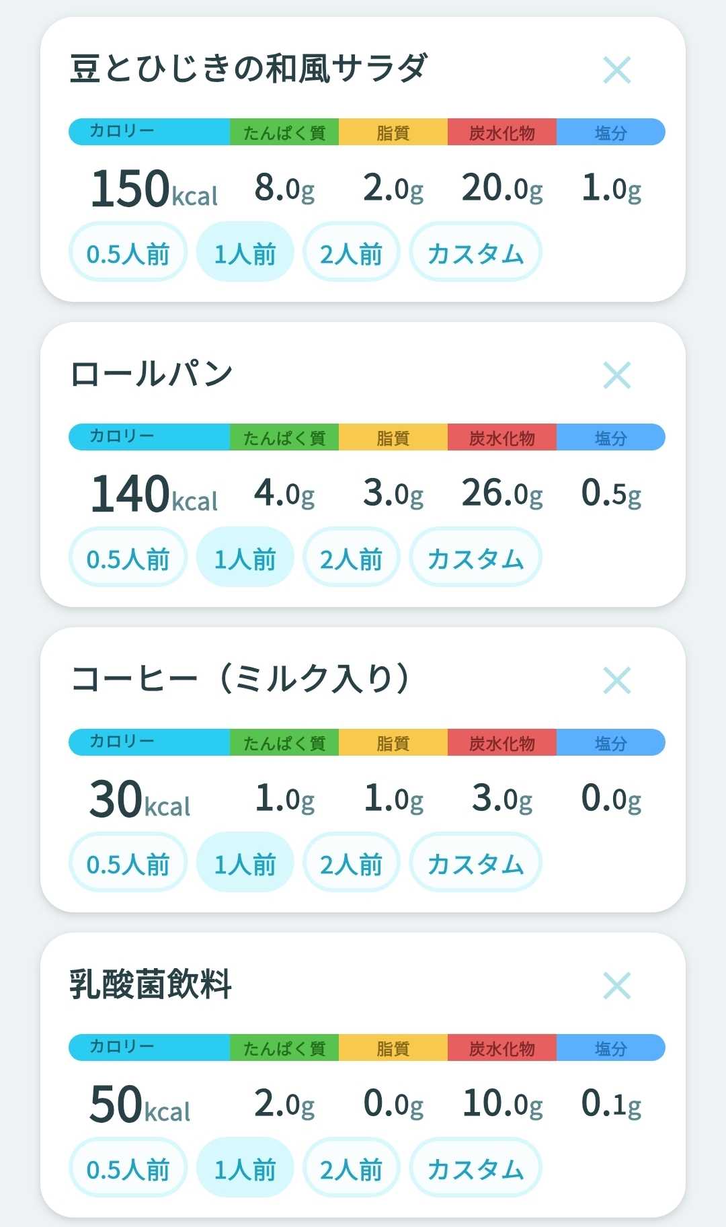
Task: Select 1人前 for ロールパン
Action: (x=245, y=557)
